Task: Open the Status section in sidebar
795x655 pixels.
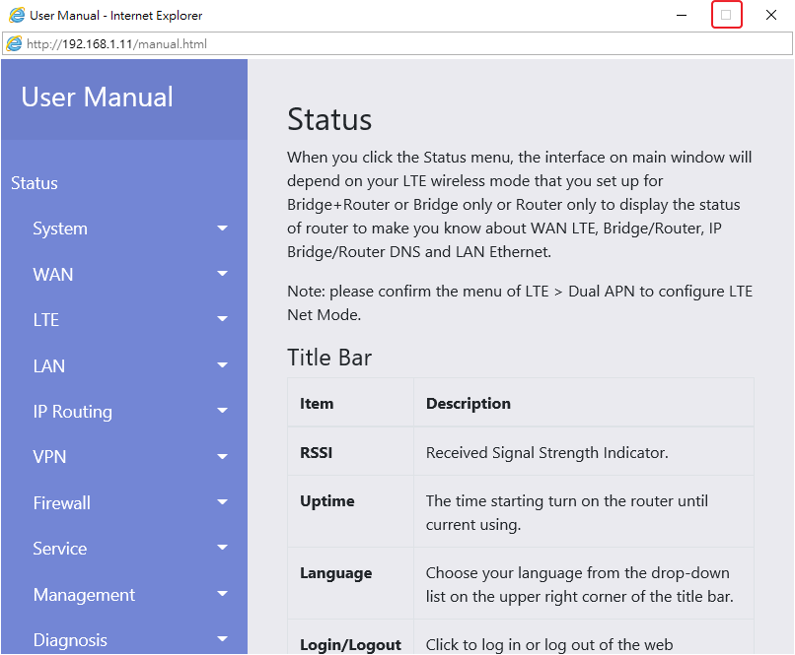Action: (x=35, y=183)
